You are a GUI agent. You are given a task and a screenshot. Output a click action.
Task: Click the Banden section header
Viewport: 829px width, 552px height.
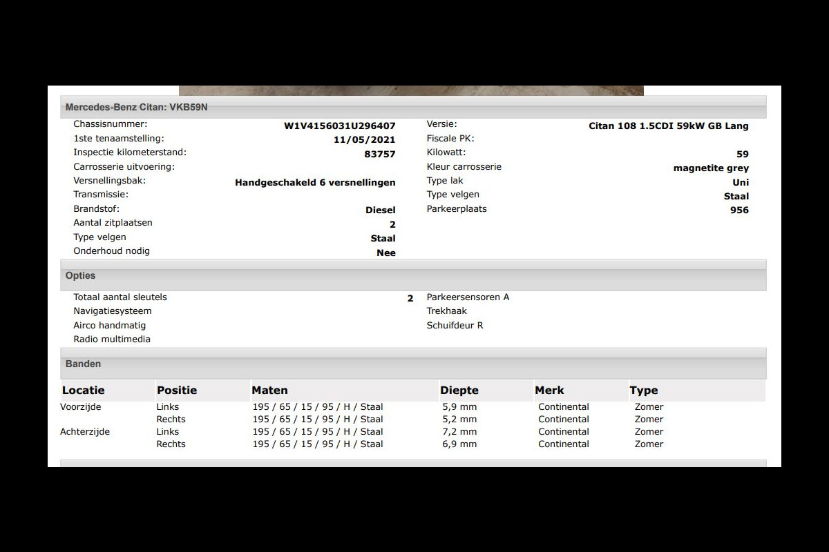tap(413, 364)
